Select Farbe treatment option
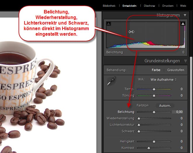Viewport: 193px width, 153px height. [156, 70]
